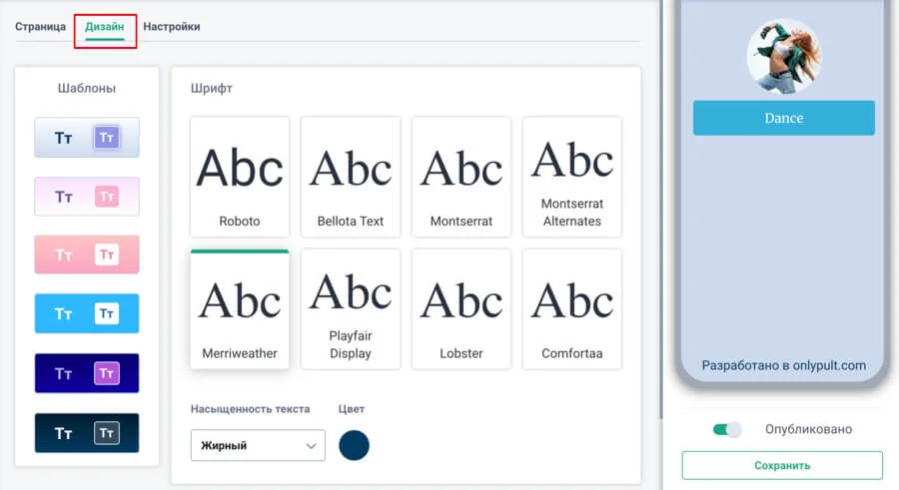Click the Dance button in preview
Screen dimensions: 899x490
pos(783,118)
